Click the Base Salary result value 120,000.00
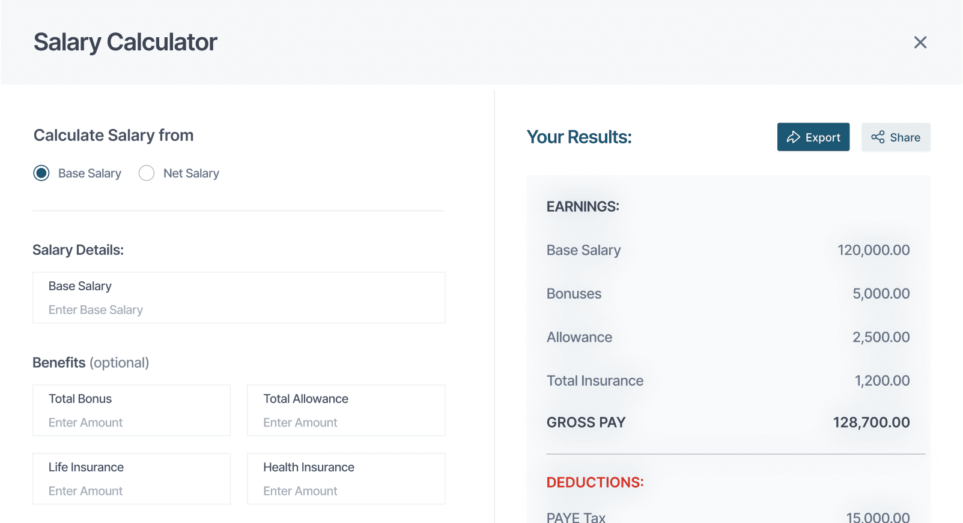The image size is (963, 523). 873,250
